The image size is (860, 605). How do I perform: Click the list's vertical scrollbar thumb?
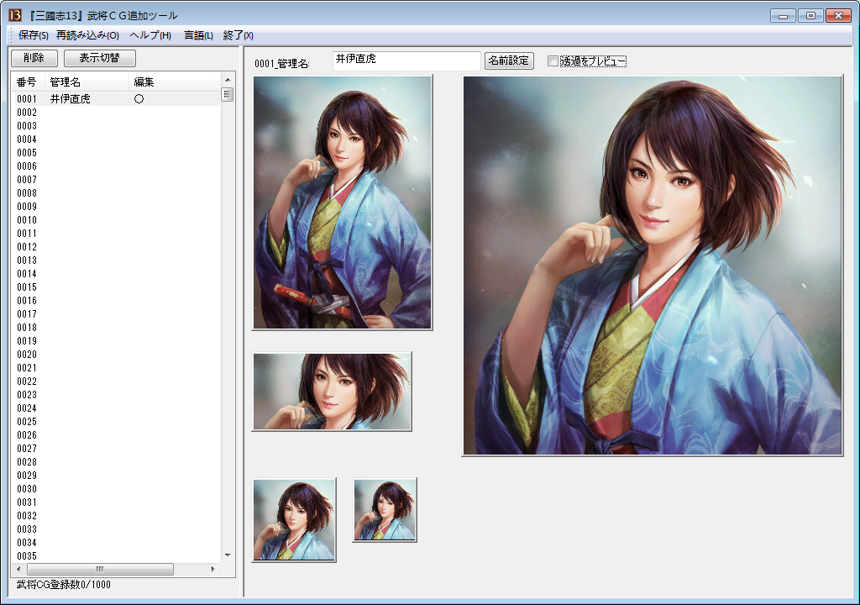228,94
